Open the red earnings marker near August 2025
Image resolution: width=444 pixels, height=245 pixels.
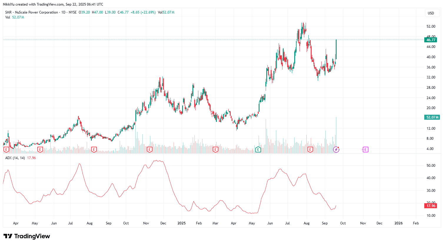(x=310, y=149)
